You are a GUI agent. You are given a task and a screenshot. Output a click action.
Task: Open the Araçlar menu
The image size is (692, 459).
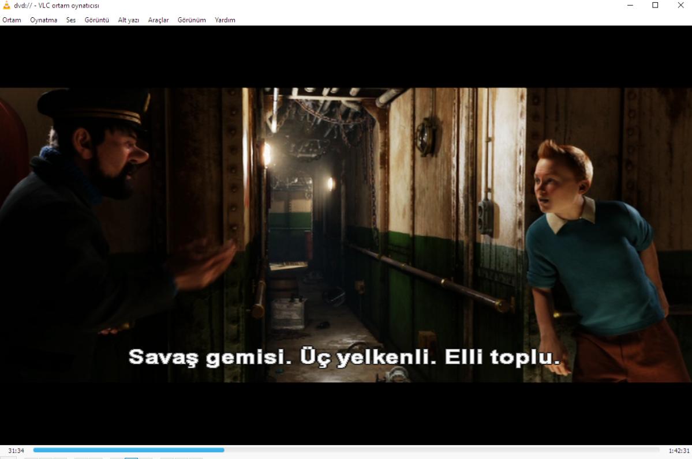click(x=159, y=20)
